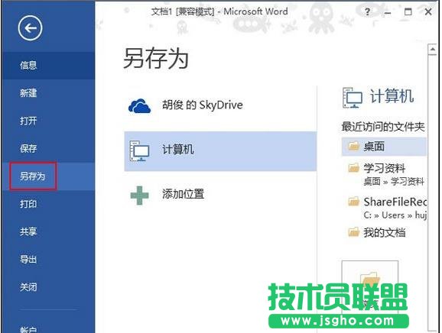Open the ShareFileRec recent folder
This screenshot has width=442, height=333.
coord(384,208)
